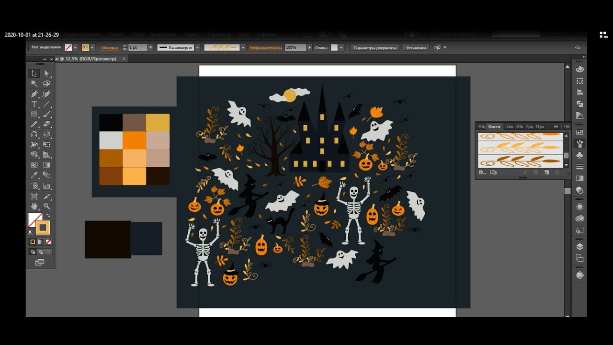Image resolution: width=613 pixels, height=345 pixels.
Task: Open the Align panel in the dock
Action: point(580,92)
